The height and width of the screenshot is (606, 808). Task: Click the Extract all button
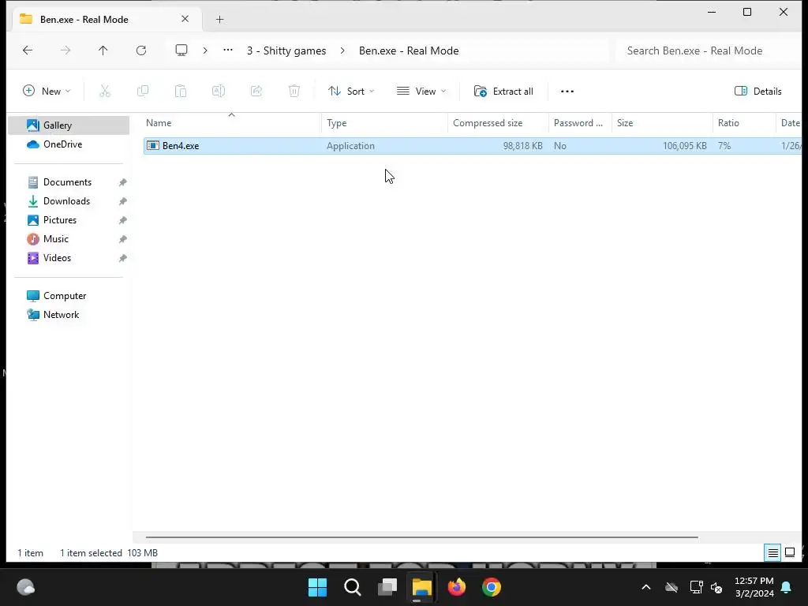point(503,92)
